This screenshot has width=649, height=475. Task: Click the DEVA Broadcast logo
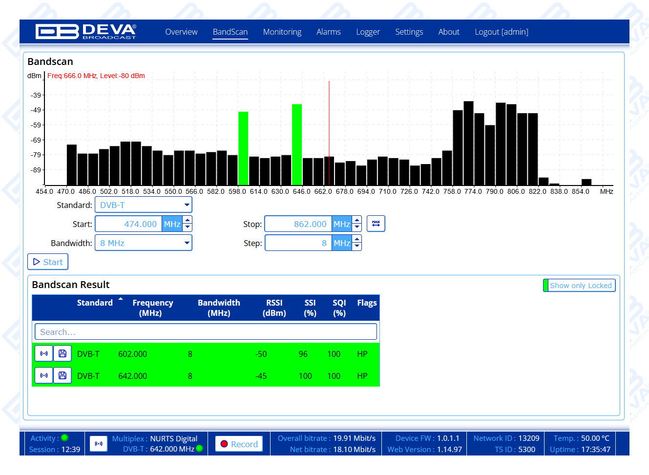(x=86, y=32)
